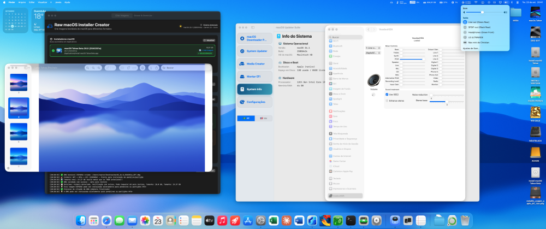Select Line-out (Green Rear) sound output
This screenshot has width=546, height=229.
click(485, 22)
